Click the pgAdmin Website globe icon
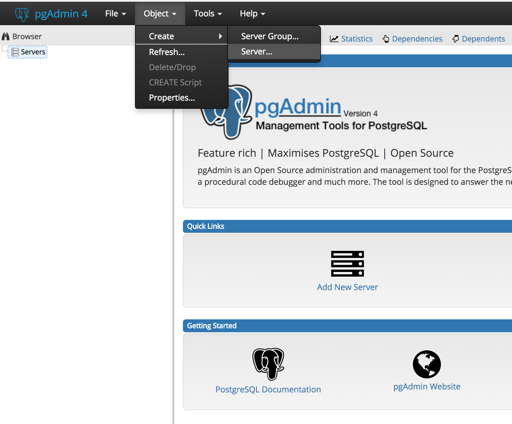The height and width of the screenshot is (424, 512). 427,364
